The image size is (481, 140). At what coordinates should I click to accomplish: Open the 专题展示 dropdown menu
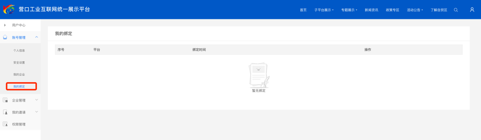349,10
